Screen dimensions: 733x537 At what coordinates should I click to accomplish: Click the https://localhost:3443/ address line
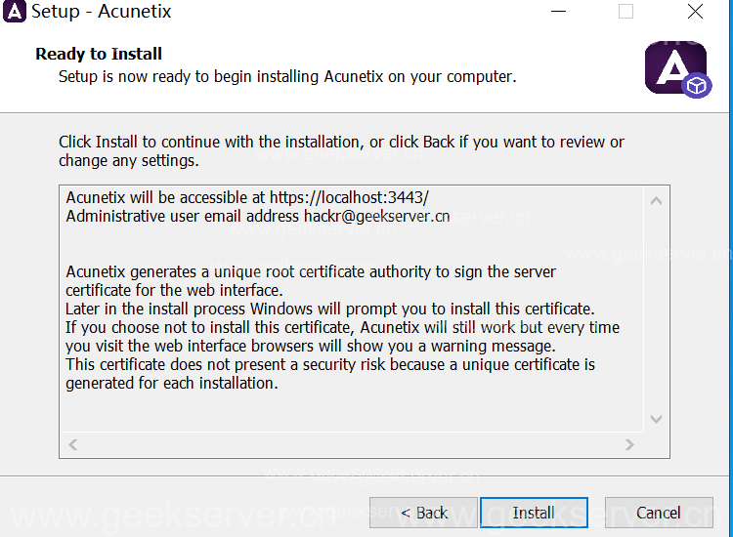(x=247, y=197)
